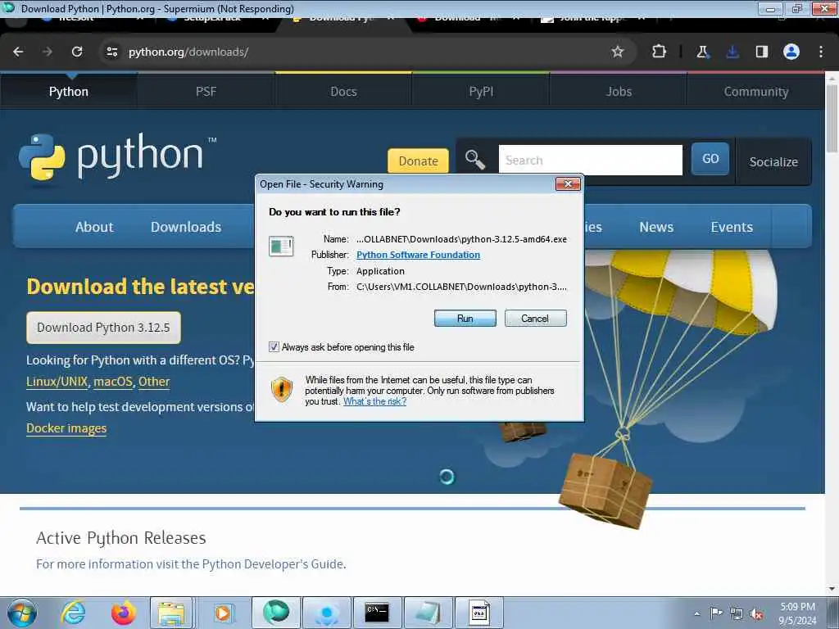839x629 pixels.
Task: Open the Events navigation menu
Action: tap(732, 227)
